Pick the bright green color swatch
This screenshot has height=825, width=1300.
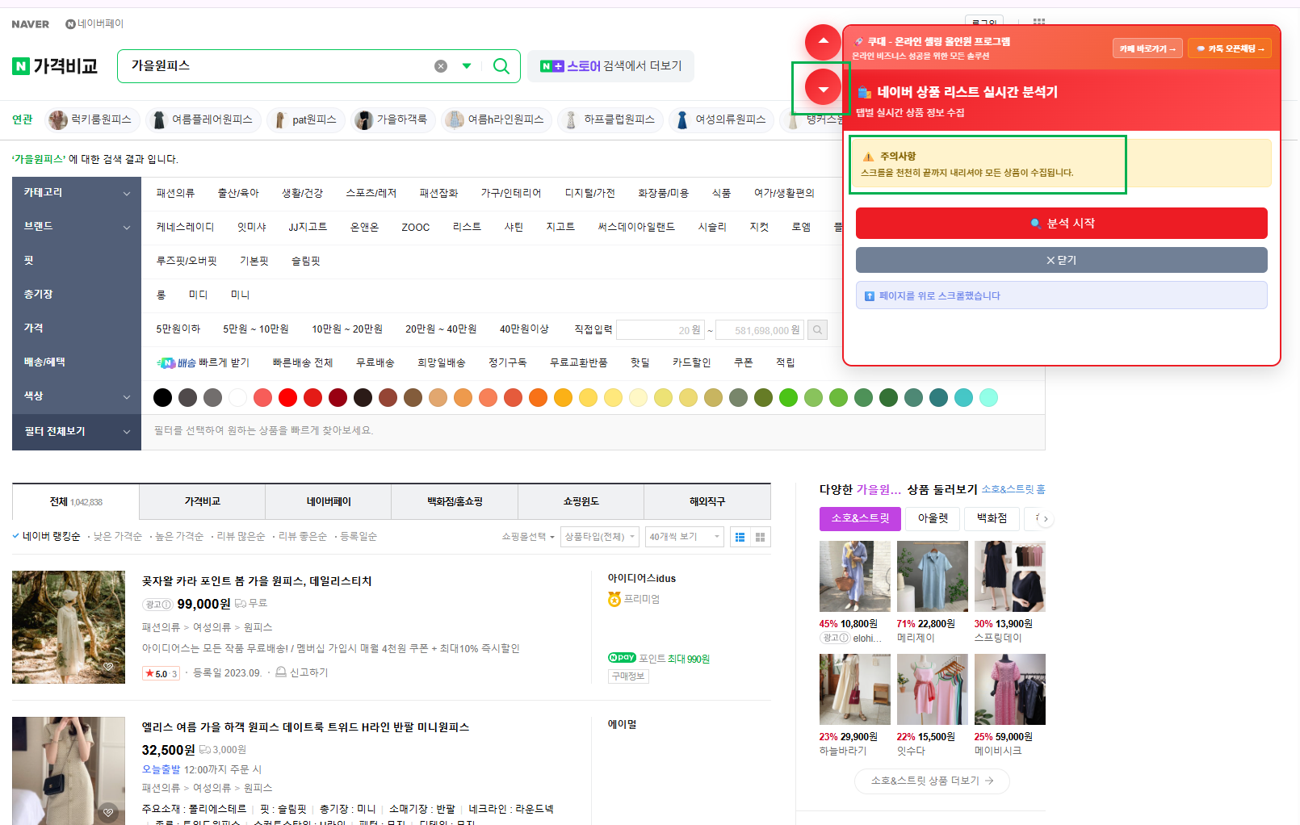[788, 397]
